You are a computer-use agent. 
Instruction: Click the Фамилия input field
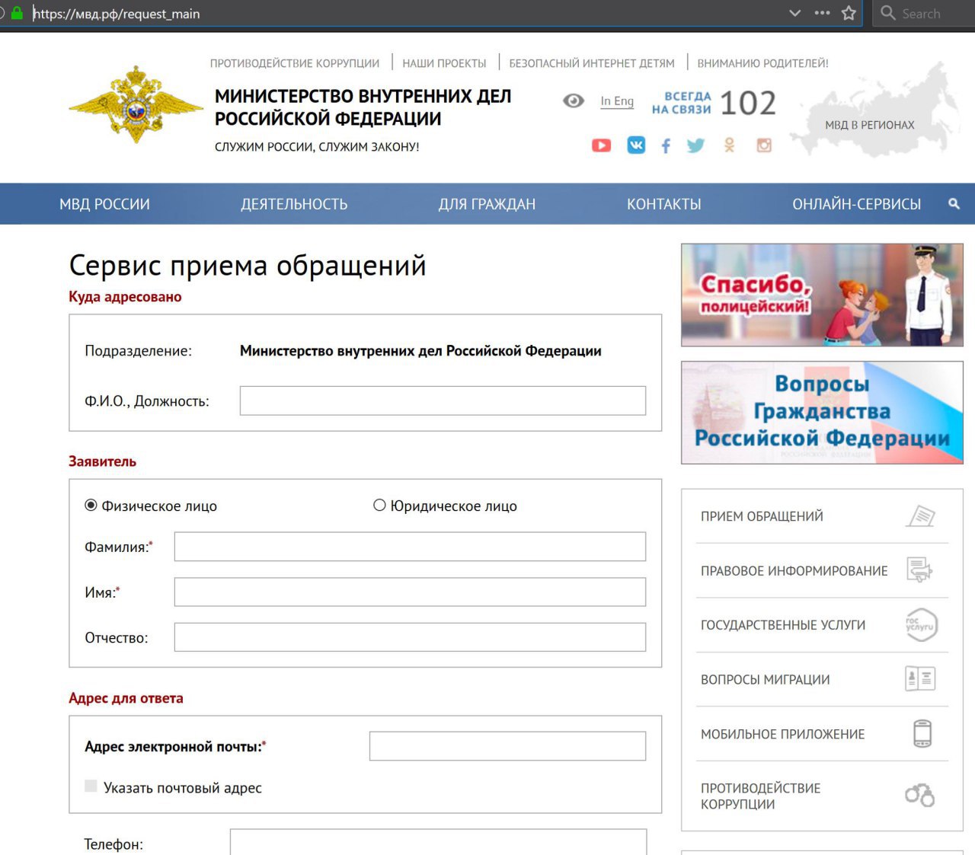tap(410, 547)
